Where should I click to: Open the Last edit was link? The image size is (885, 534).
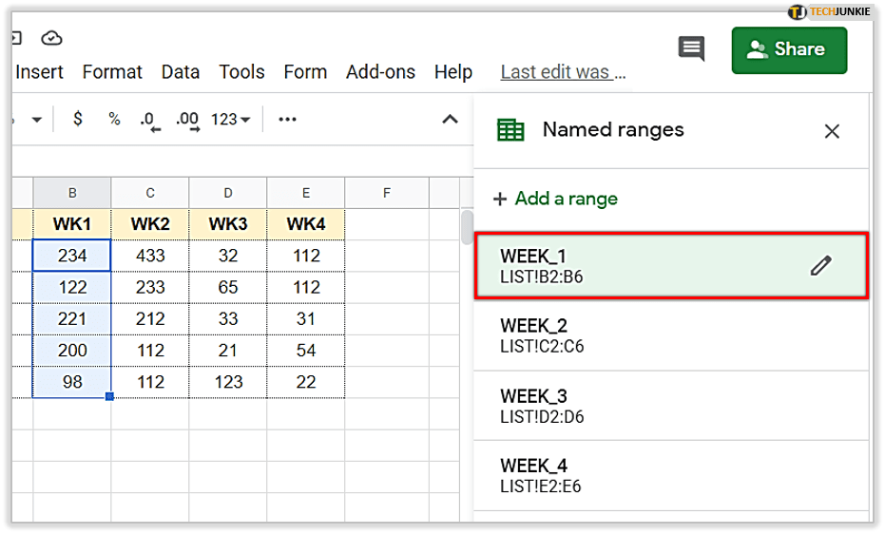pyautogui.click(x=563, y=72)
